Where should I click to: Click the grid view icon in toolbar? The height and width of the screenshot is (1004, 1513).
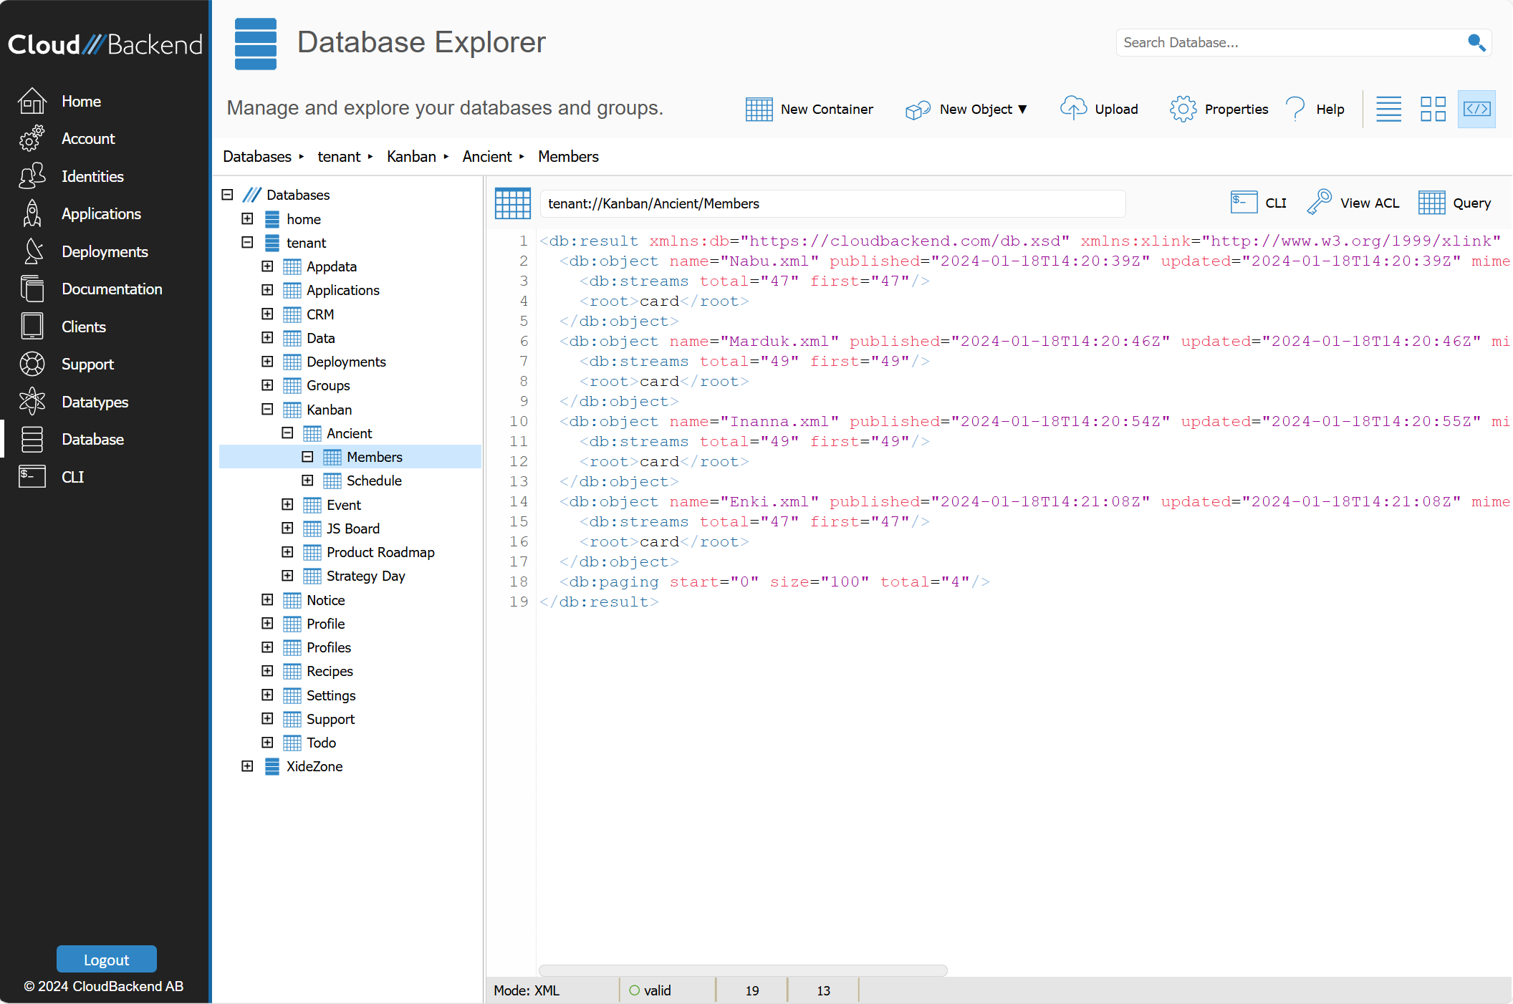tap(1432, 109)
